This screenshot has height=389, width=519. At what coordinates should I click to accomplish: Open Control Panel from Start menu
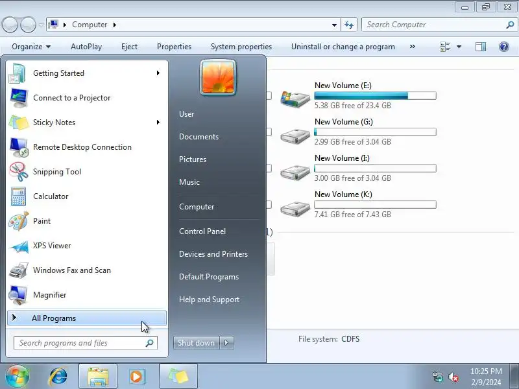202,231
